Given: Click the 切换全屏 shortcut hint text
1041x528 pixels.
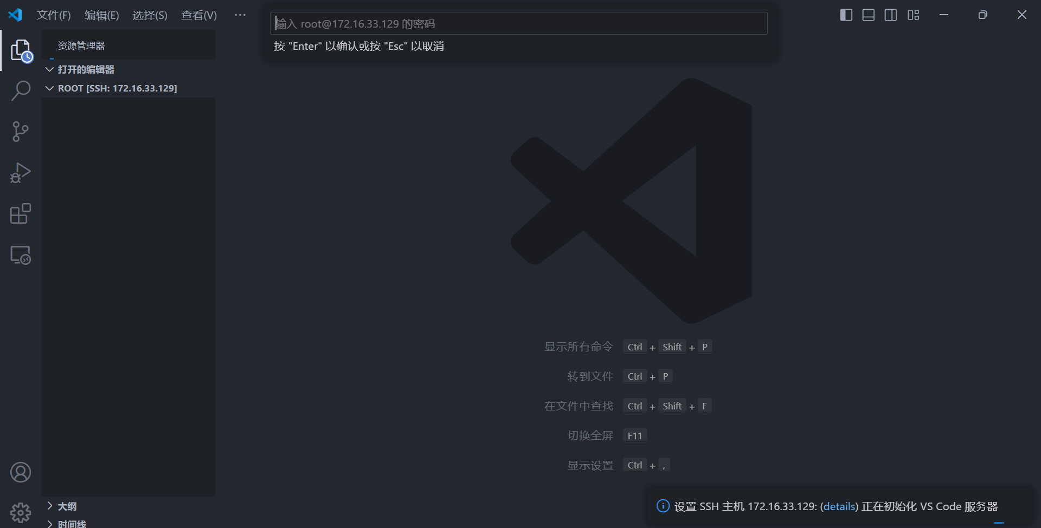Looking at the screenshot, I should [x=590, y=435].
